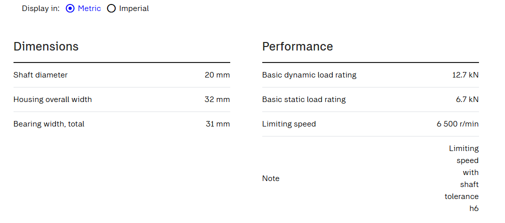Click the Limiting speed row label
This screenshot has height=223, width=505.
pyautogui.click(x=289, y=124)
